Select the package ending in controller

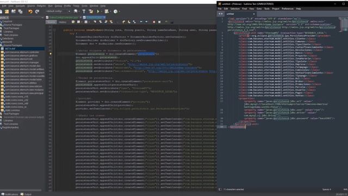click(x=22, y=52)
